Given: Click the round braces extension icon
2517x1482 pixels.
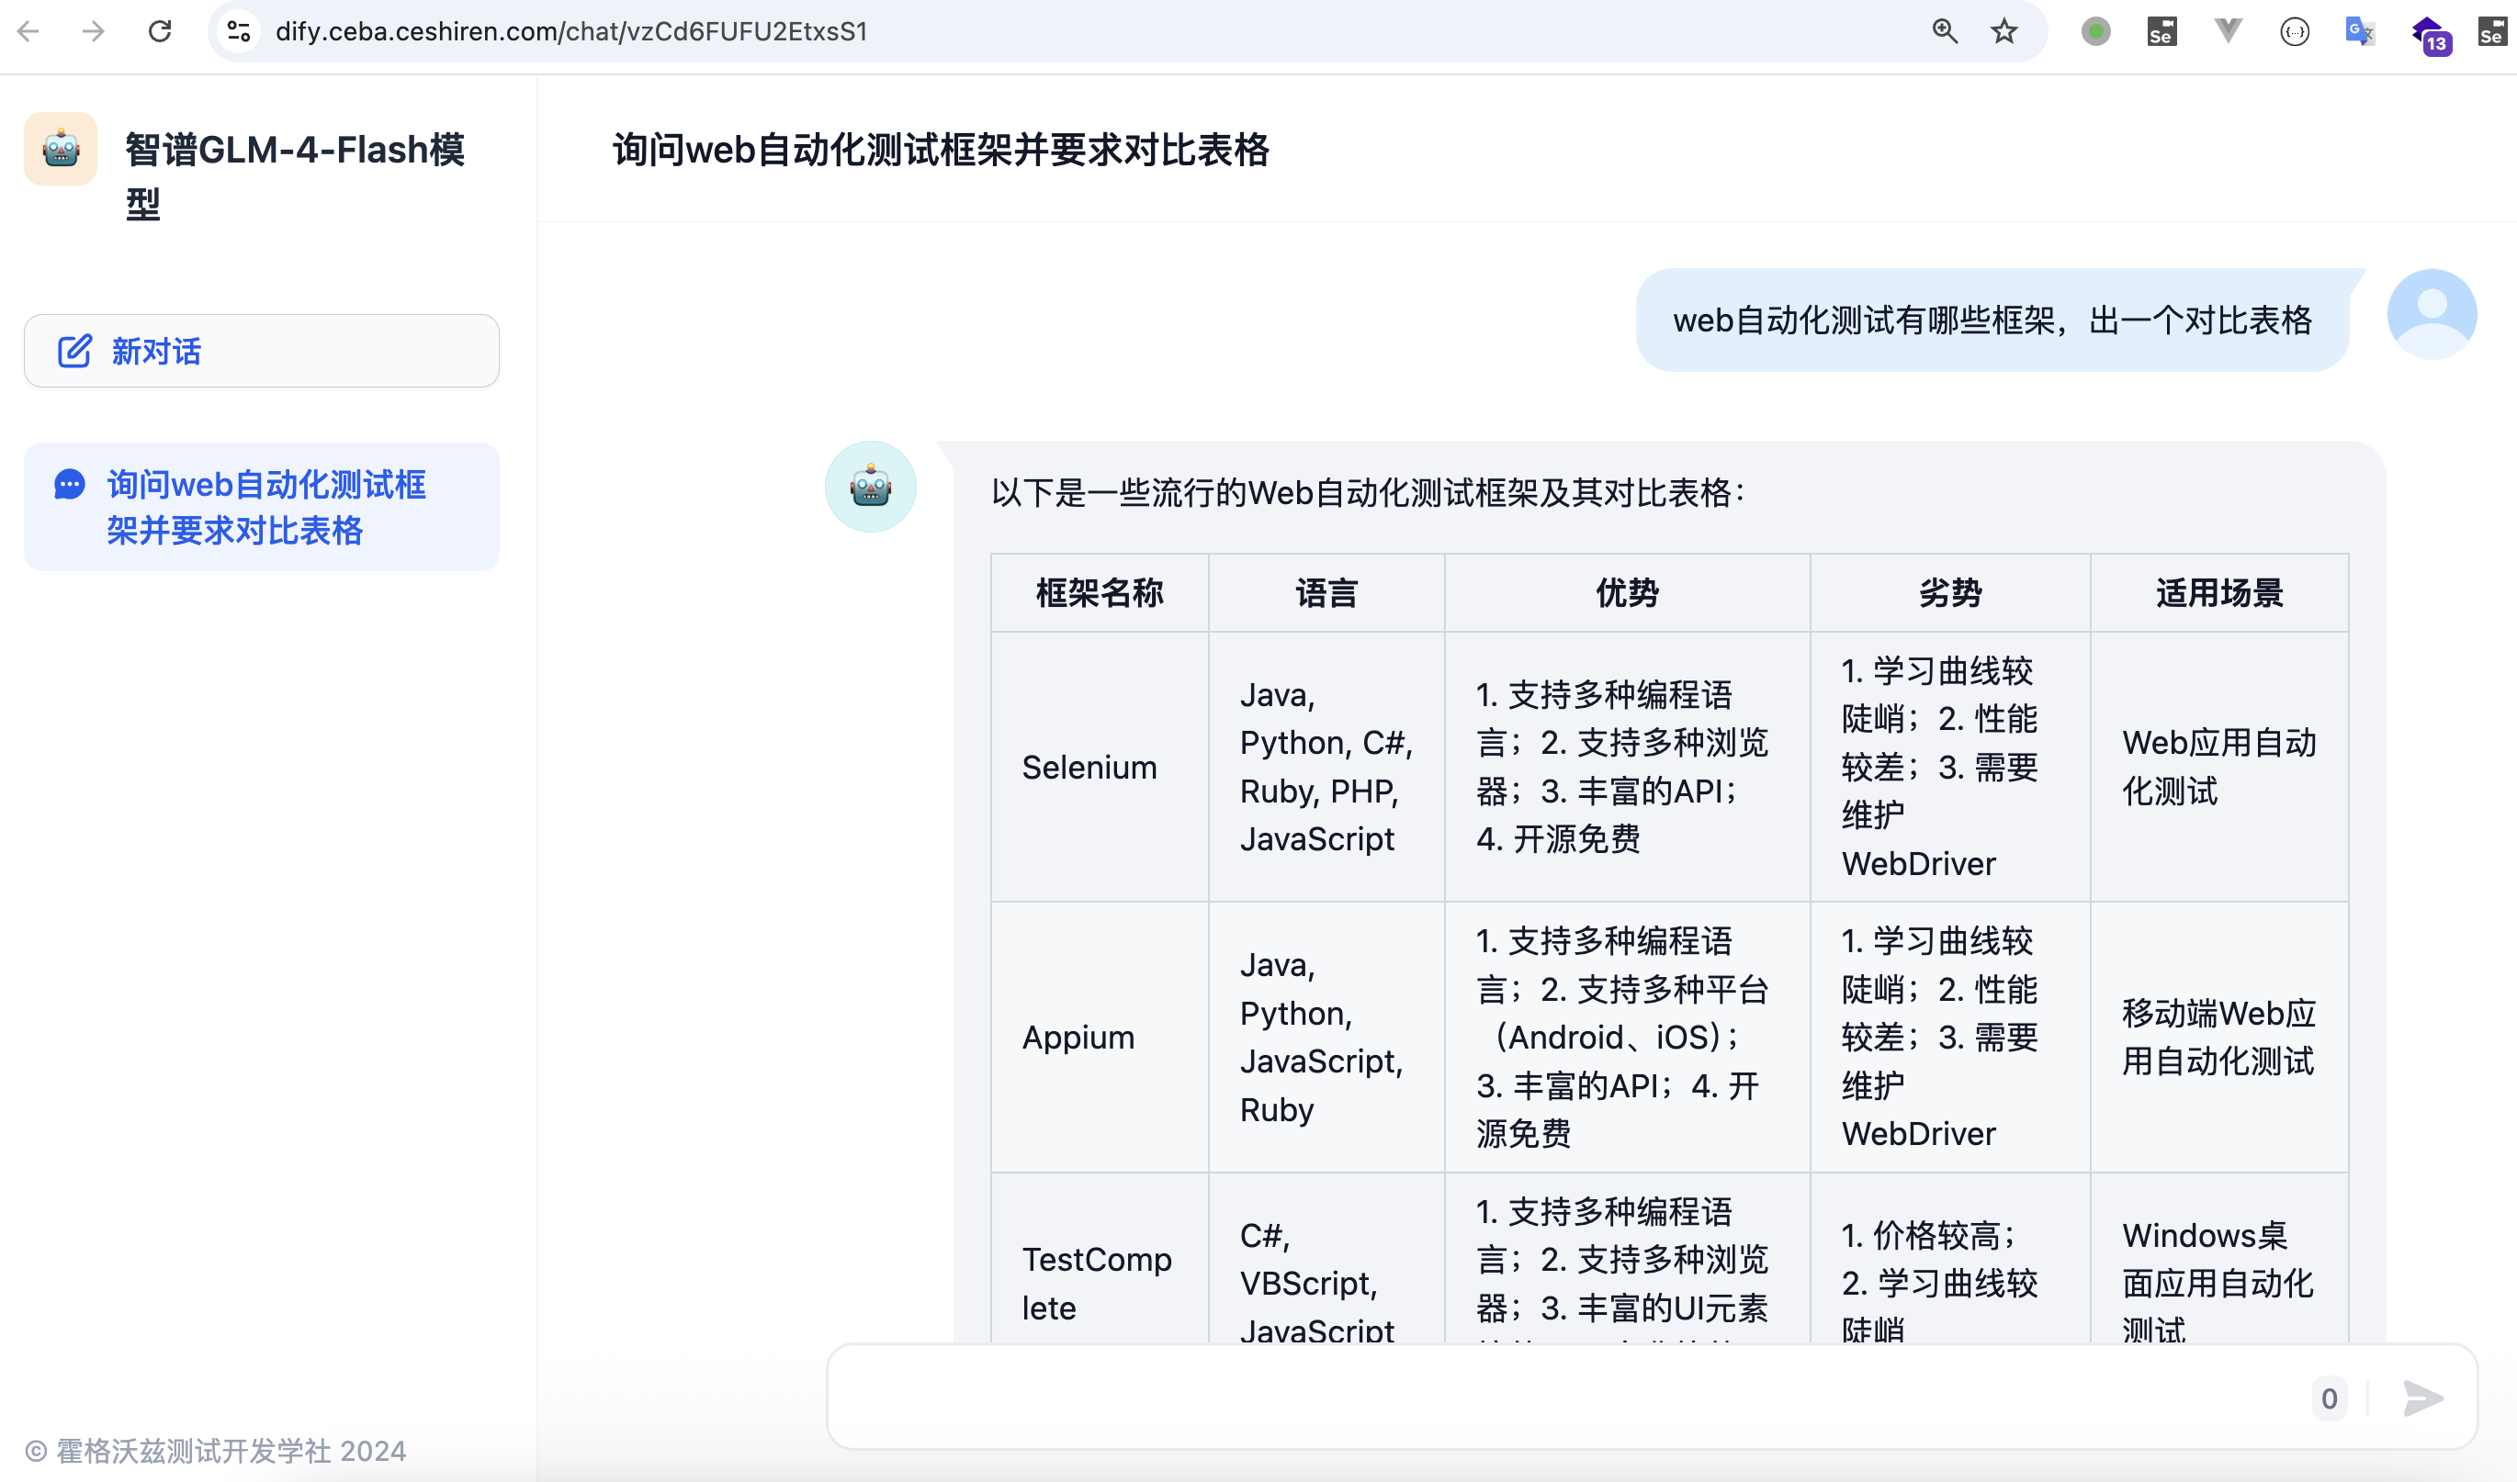Looking at the screenshot, I should 2296,32.
